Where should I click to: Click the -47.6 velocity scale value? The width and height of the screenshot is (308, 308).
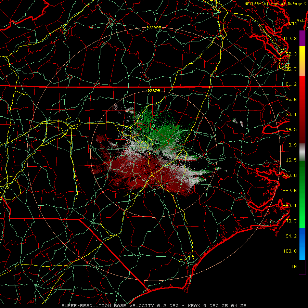(290, 191)
